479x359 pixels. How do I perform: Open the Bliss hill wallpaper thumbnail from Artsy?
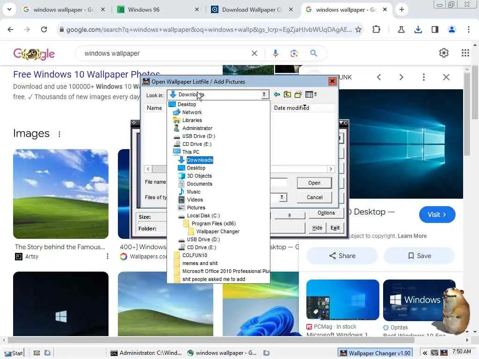coord(61,194)
